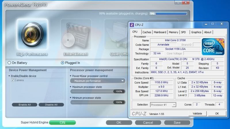
Task: Click the Version 1.55 label in CPU-Z
Action: [x=157, y=114]
